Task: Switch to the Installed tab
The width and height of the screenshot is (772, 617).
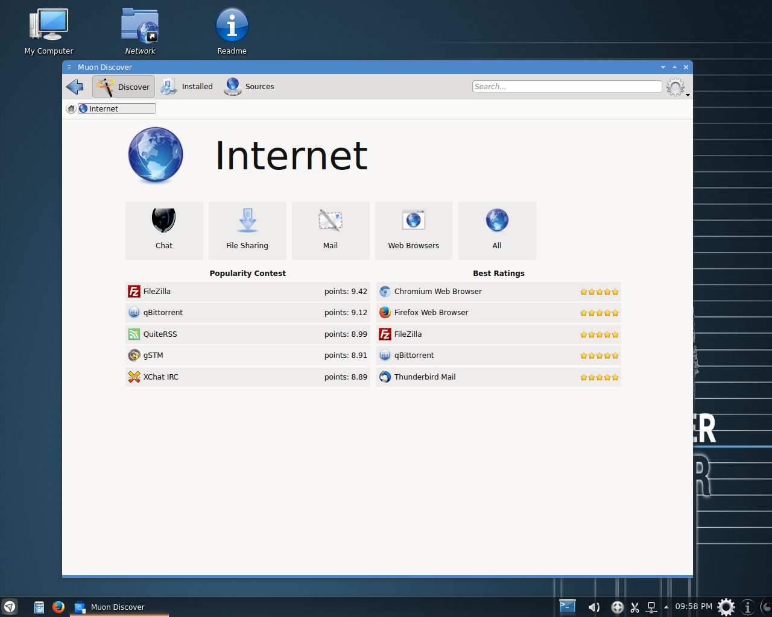Action: tap(187, 87)
